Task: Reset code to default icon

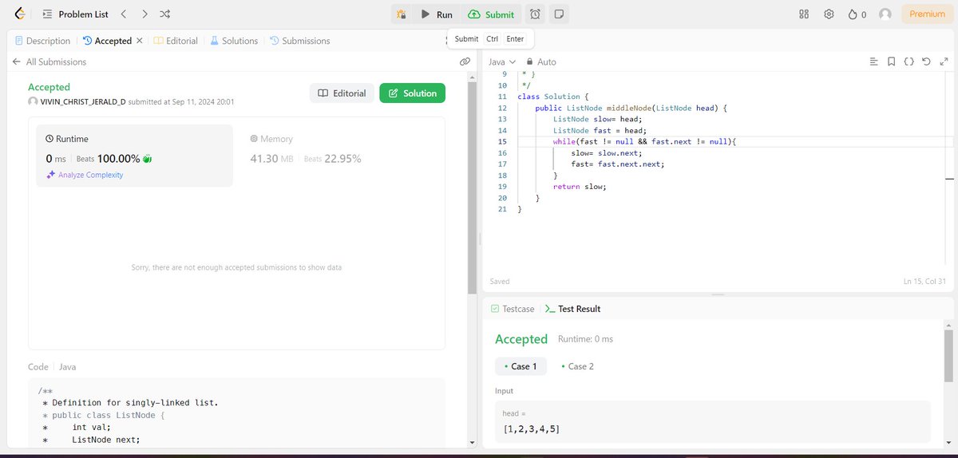Action: click(927, 61)
